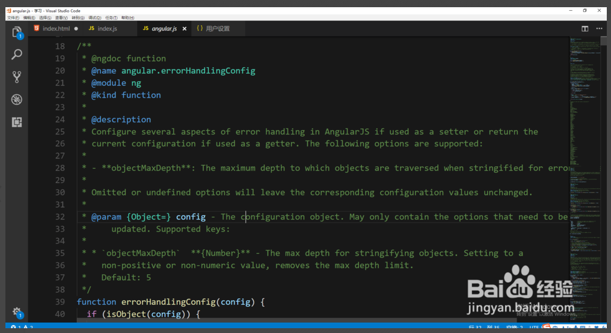The width and height of the screenshot is (611, 333).
Task: Open the 任务(T) menu
Action: point(111,18)
